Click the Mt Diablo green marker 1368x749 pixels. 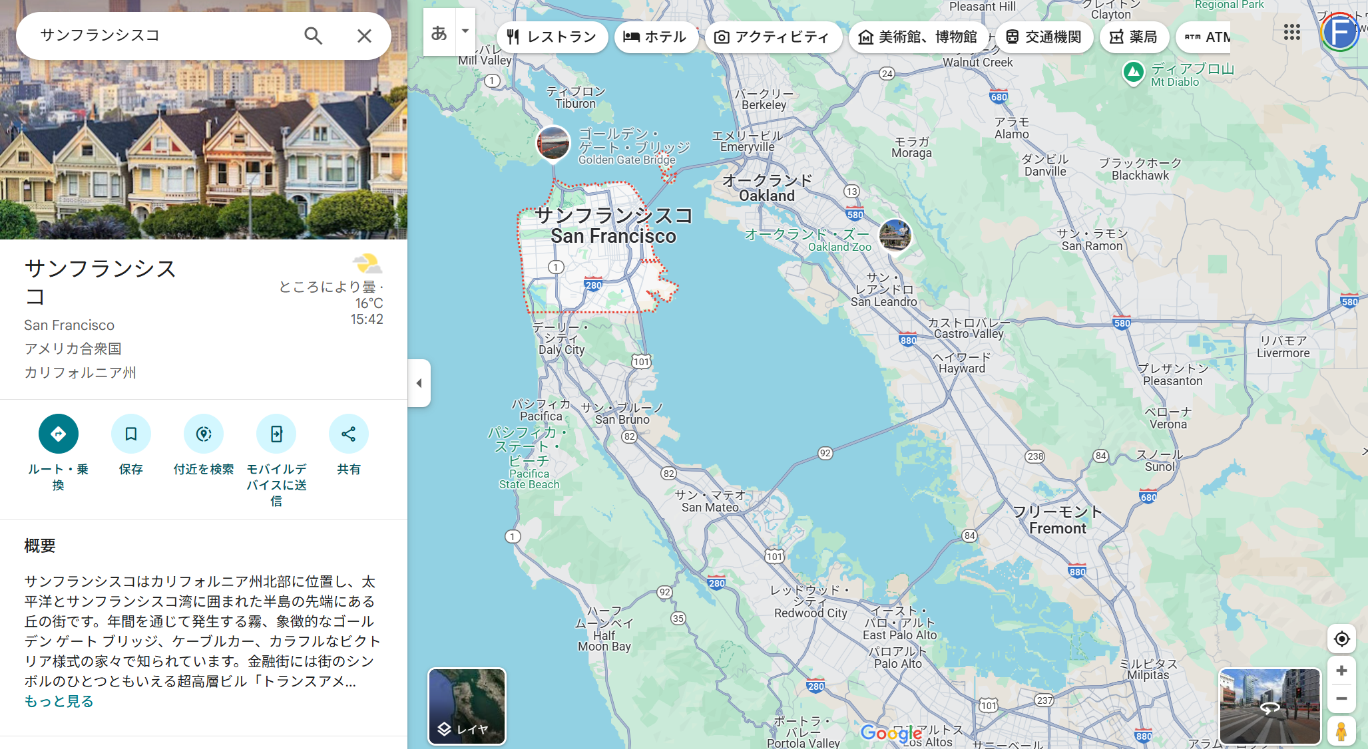(x=1133, y=73)
